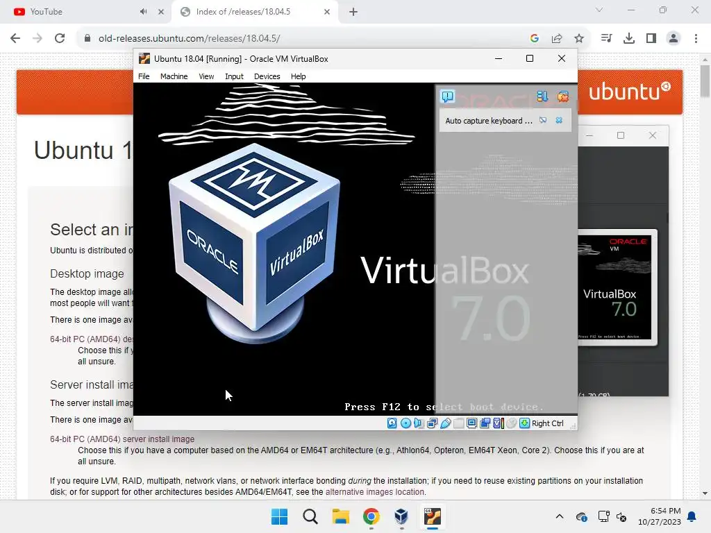Viewport: 711px width, 533px height.
Task: Click the network adapters status icon
Action: click(x=432, y=423)
